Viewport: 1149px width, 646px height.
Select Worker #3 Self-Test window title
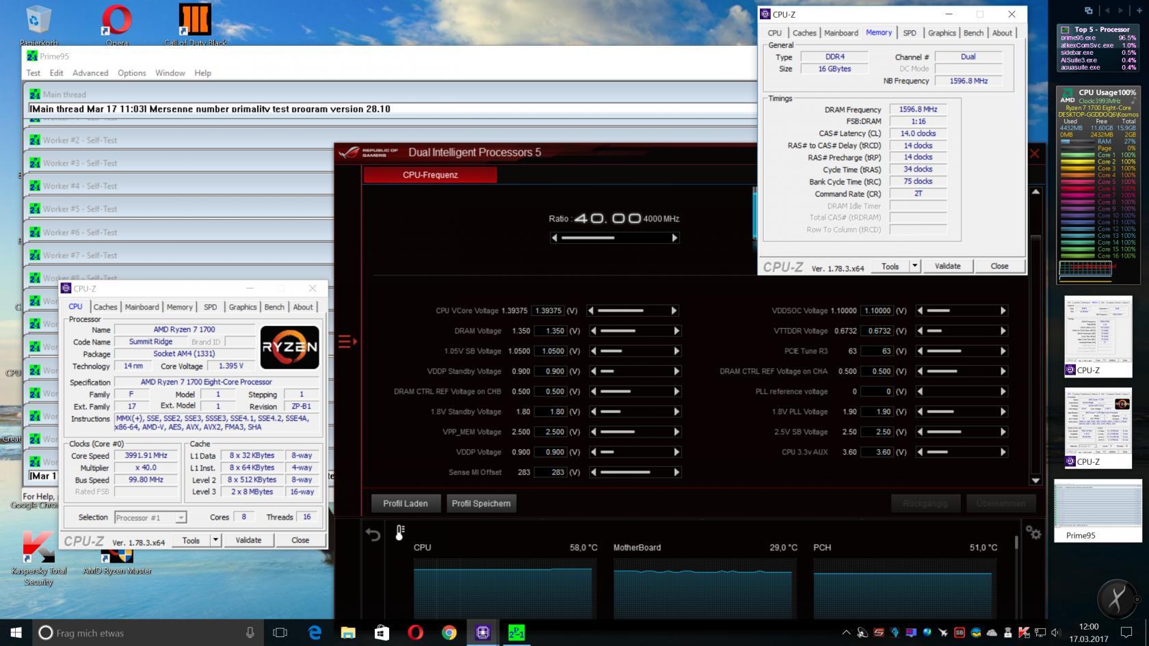tap(80, 163)
